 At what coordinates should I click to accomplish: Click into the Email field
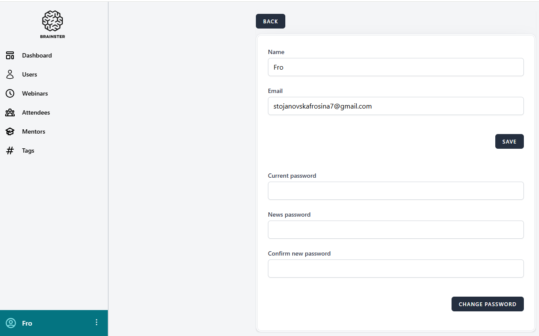tap(395, 106)
